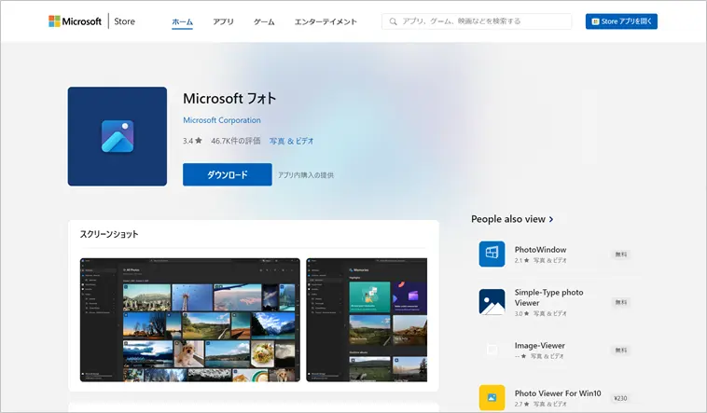Viewport: 707px width, 413px height.
Task: Select the エンターテイメント tab
Action: 324,21
